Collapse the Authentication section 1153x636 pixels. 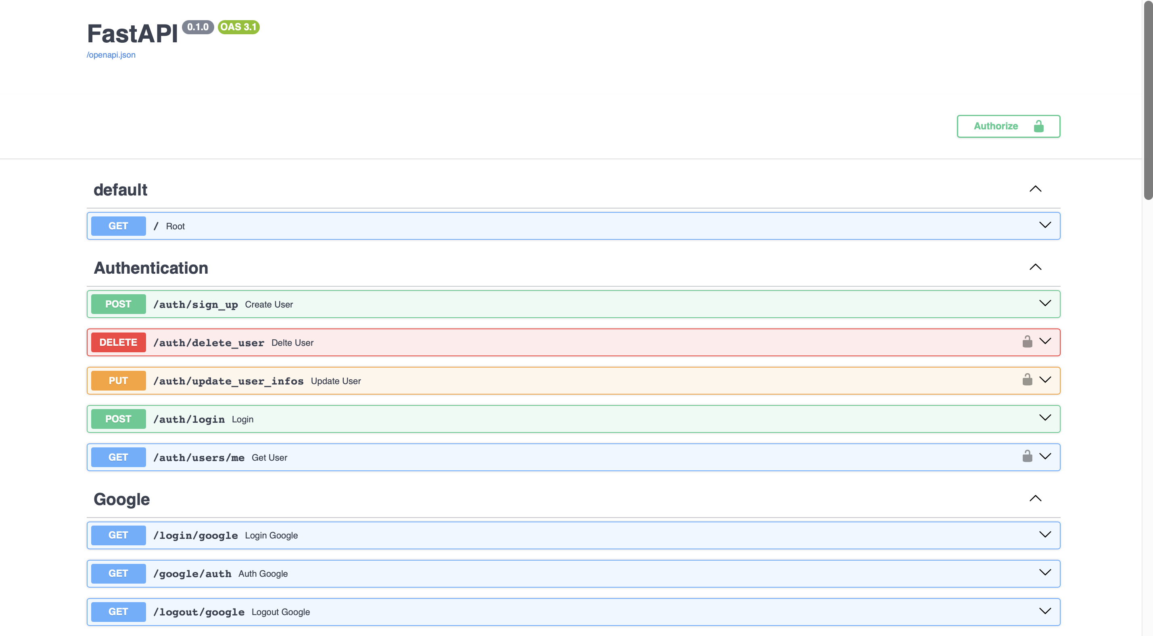click(1035, 267)
